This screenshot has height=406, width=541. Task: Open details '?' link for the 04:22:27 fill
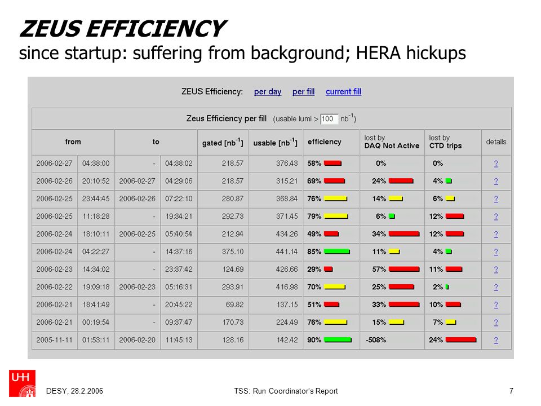(x=496, y=251)
